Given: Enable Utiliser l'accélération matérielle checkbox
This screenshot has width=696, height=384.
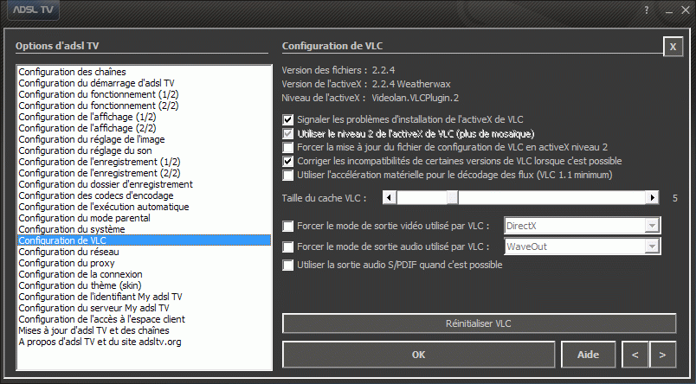Looking at the screenshot, I should [x=287, y=175].
